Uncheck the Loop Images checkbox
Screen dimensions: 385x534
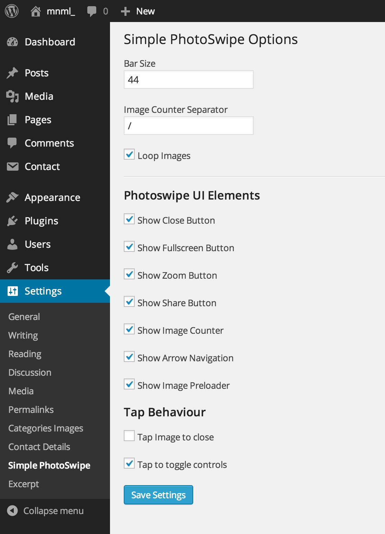129,154
